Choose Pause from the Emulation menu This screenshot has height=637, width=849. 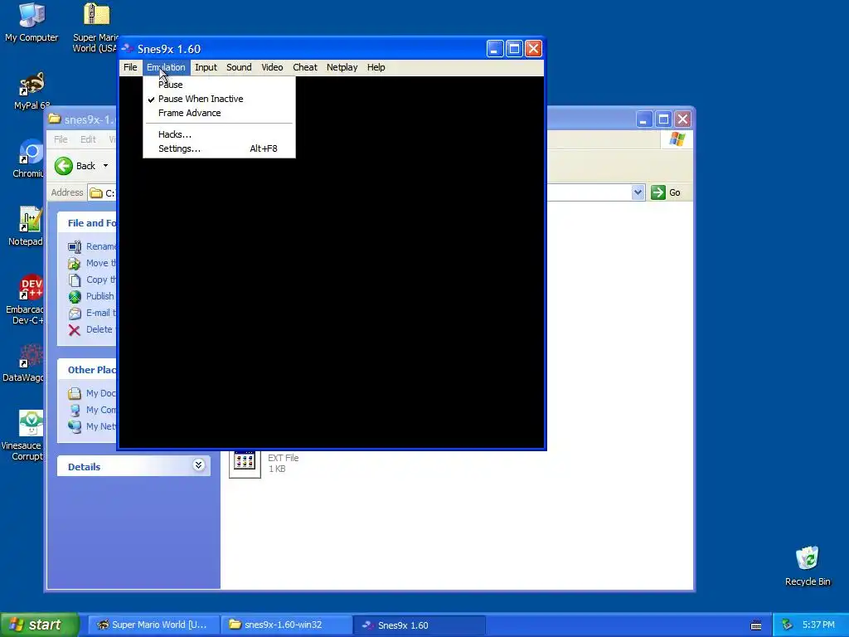pyautogui.click(x=219, y=85)
